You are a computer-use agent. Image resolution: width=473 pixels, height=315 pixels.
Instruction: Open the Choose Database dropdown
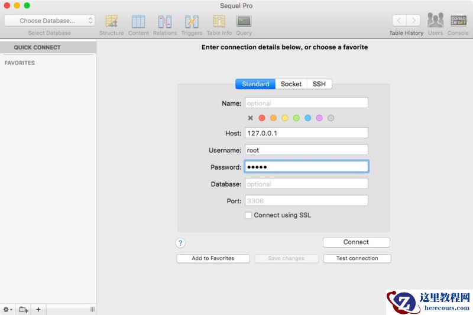click(x=50, y=21)
